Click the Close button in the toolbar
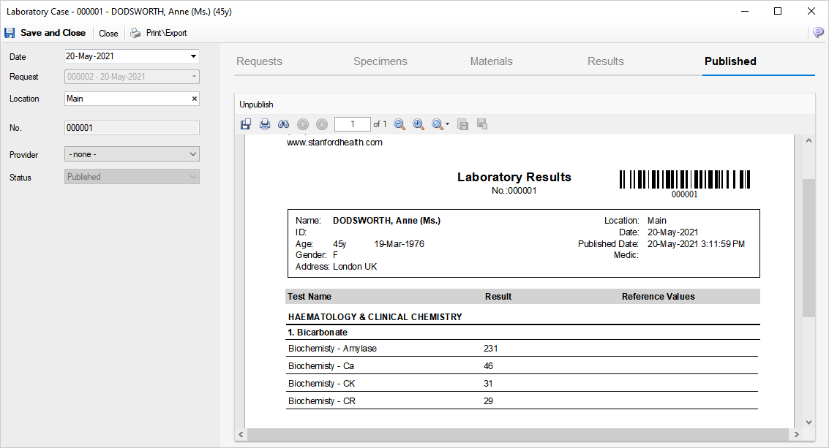Viewport: 829px width, 448px height. click(x=108, y=33)
